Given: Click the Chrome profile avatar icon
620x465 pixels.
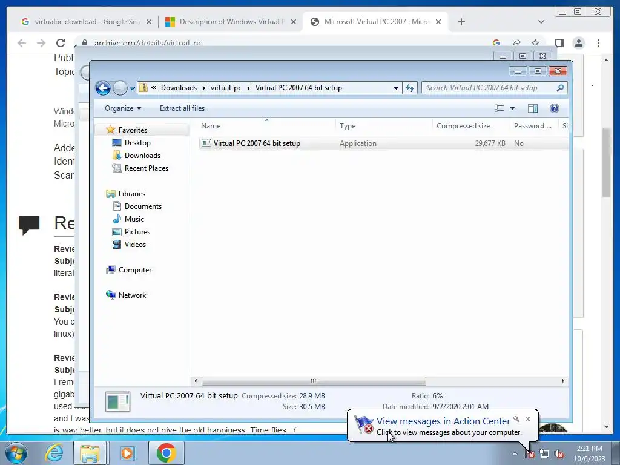Looking at the screenshot, I should pyautogui.click(x=578, y=43).
